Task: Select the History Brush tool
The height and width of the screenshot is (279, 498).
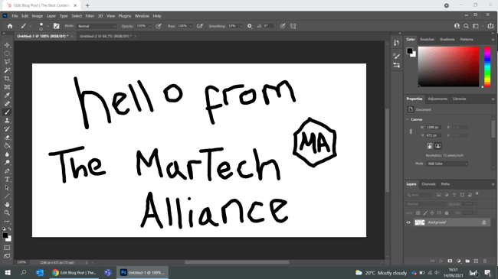Action: [7, 129]
